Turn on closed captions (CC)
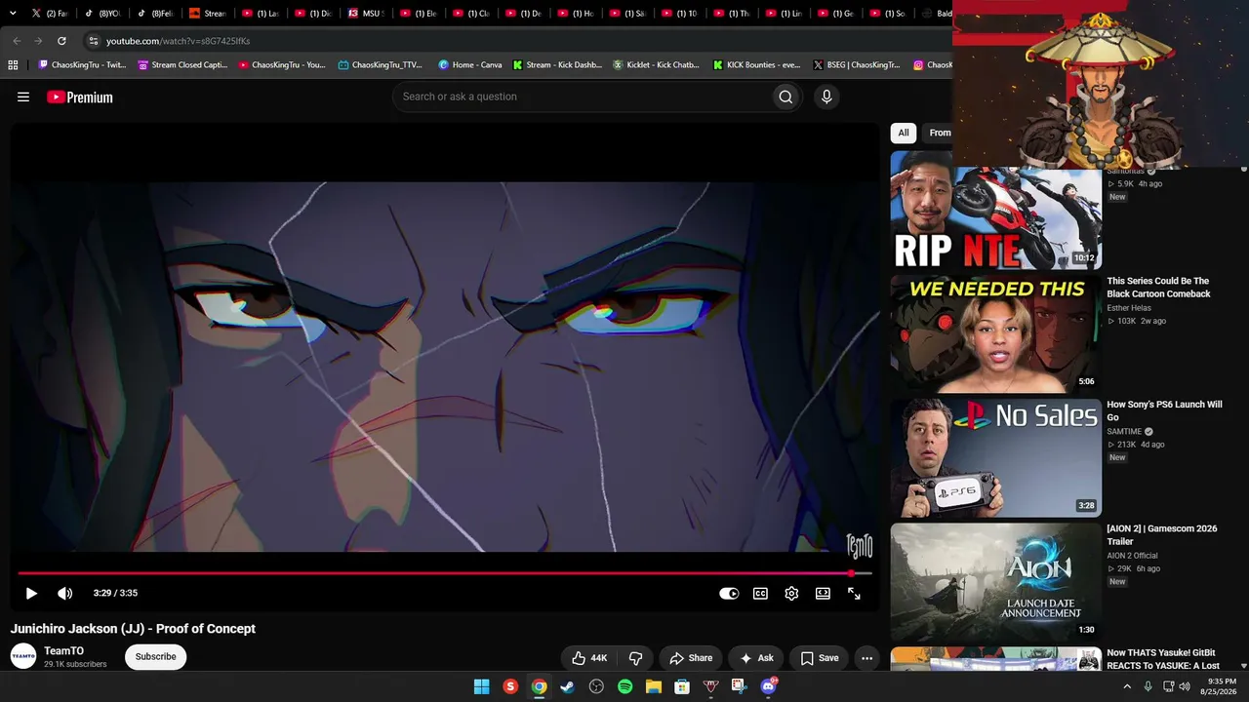Image resolution: width=1249 pixels, height=702 pixels. tap(760, 593)
